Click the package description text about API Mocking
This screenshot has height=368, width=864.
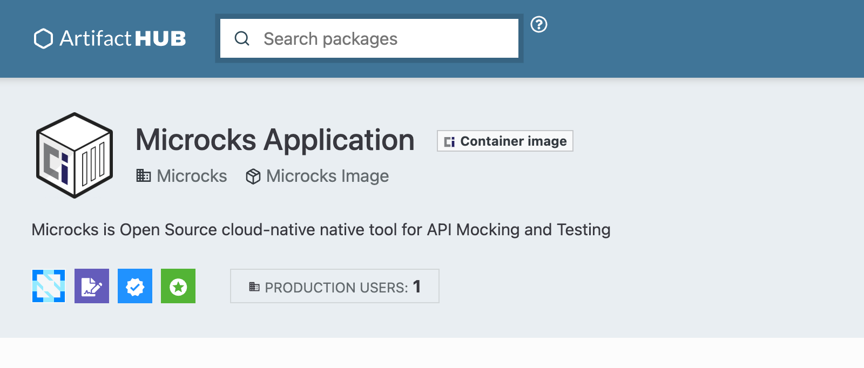[x=321, y=230]
